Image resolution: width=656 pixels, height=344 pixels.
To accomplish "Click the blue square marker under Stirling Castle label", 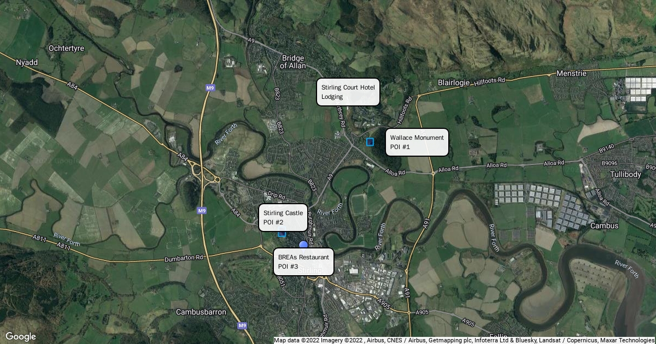I will click(x=282, y=234).
